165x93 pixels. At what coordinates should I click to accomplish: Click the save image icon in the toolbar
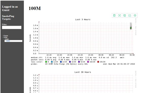125,15
